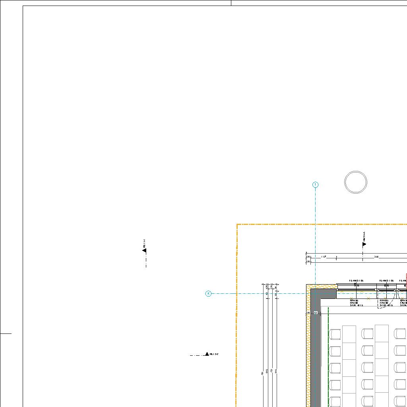Select the section arrow above the top dimension line

point(364,244)
